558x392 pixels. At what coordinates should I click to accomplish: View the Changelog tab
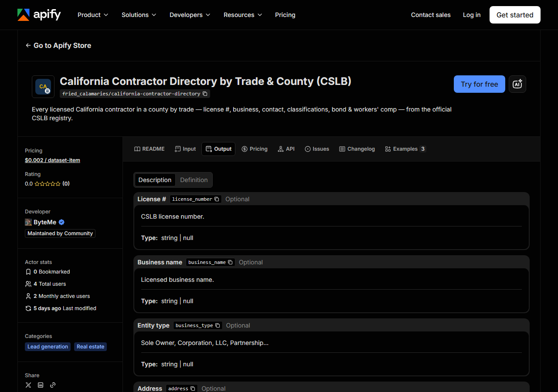[357, 149]
